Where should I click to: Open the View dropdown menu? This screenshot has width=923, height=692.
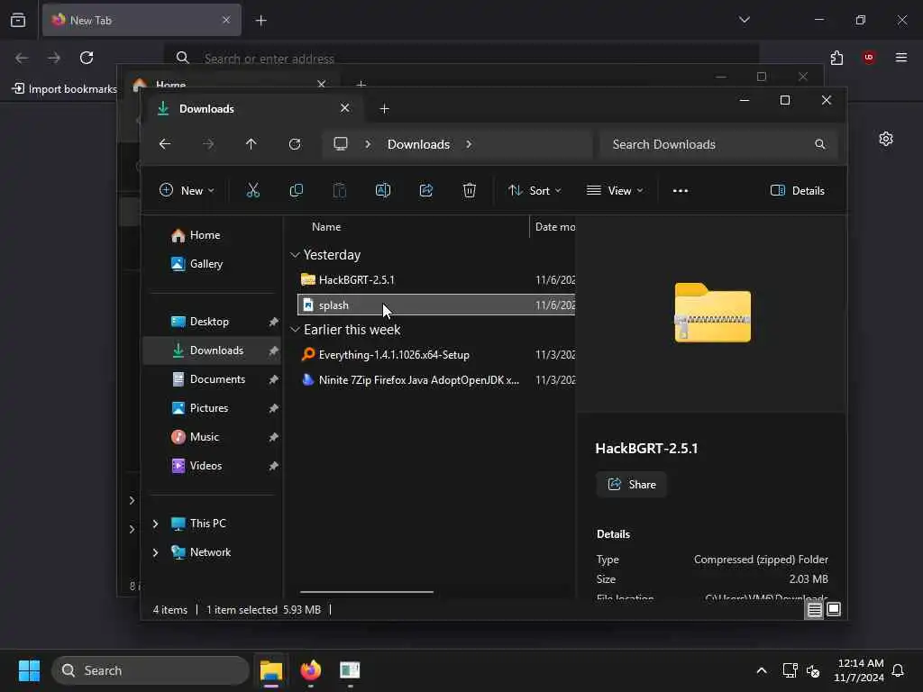click(615, 191)
